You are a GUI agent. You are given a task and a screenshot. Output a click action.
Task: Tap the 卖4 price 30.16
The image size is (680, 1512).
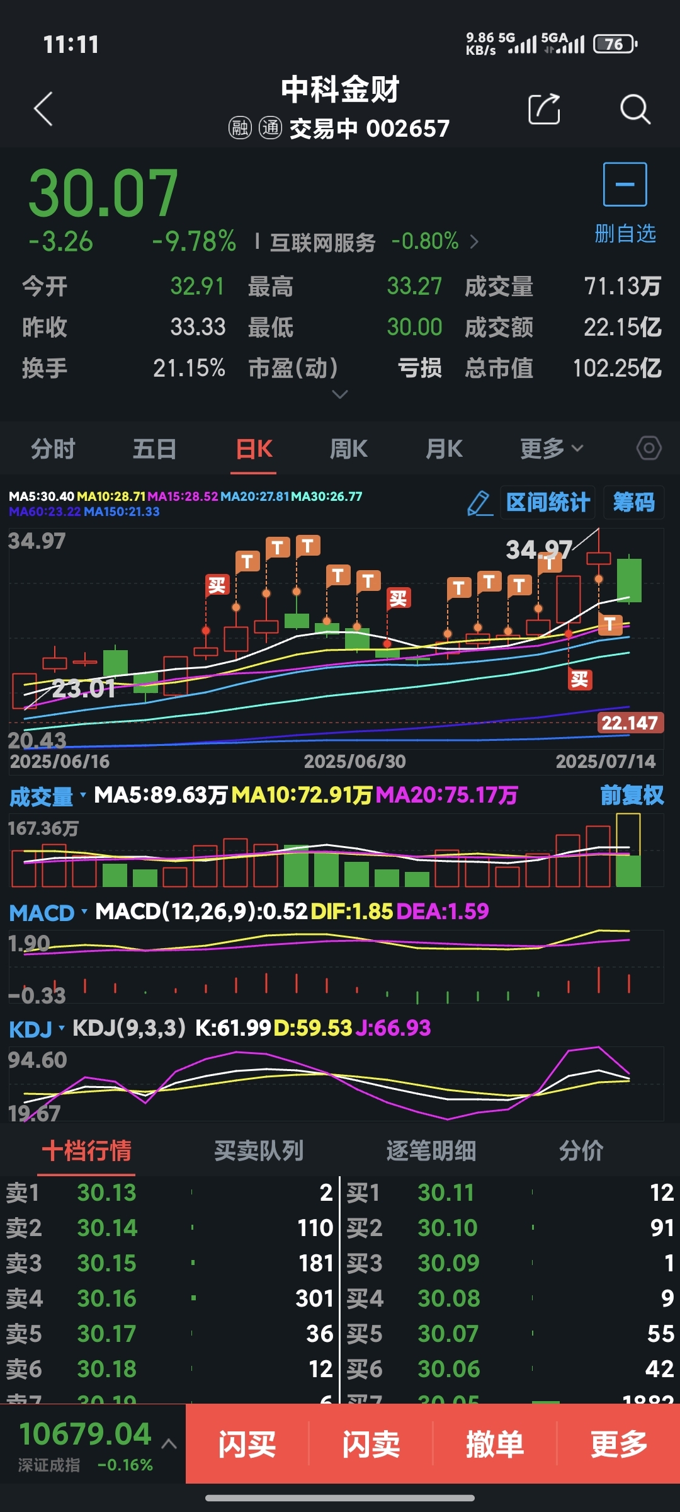click(106, 1298)
